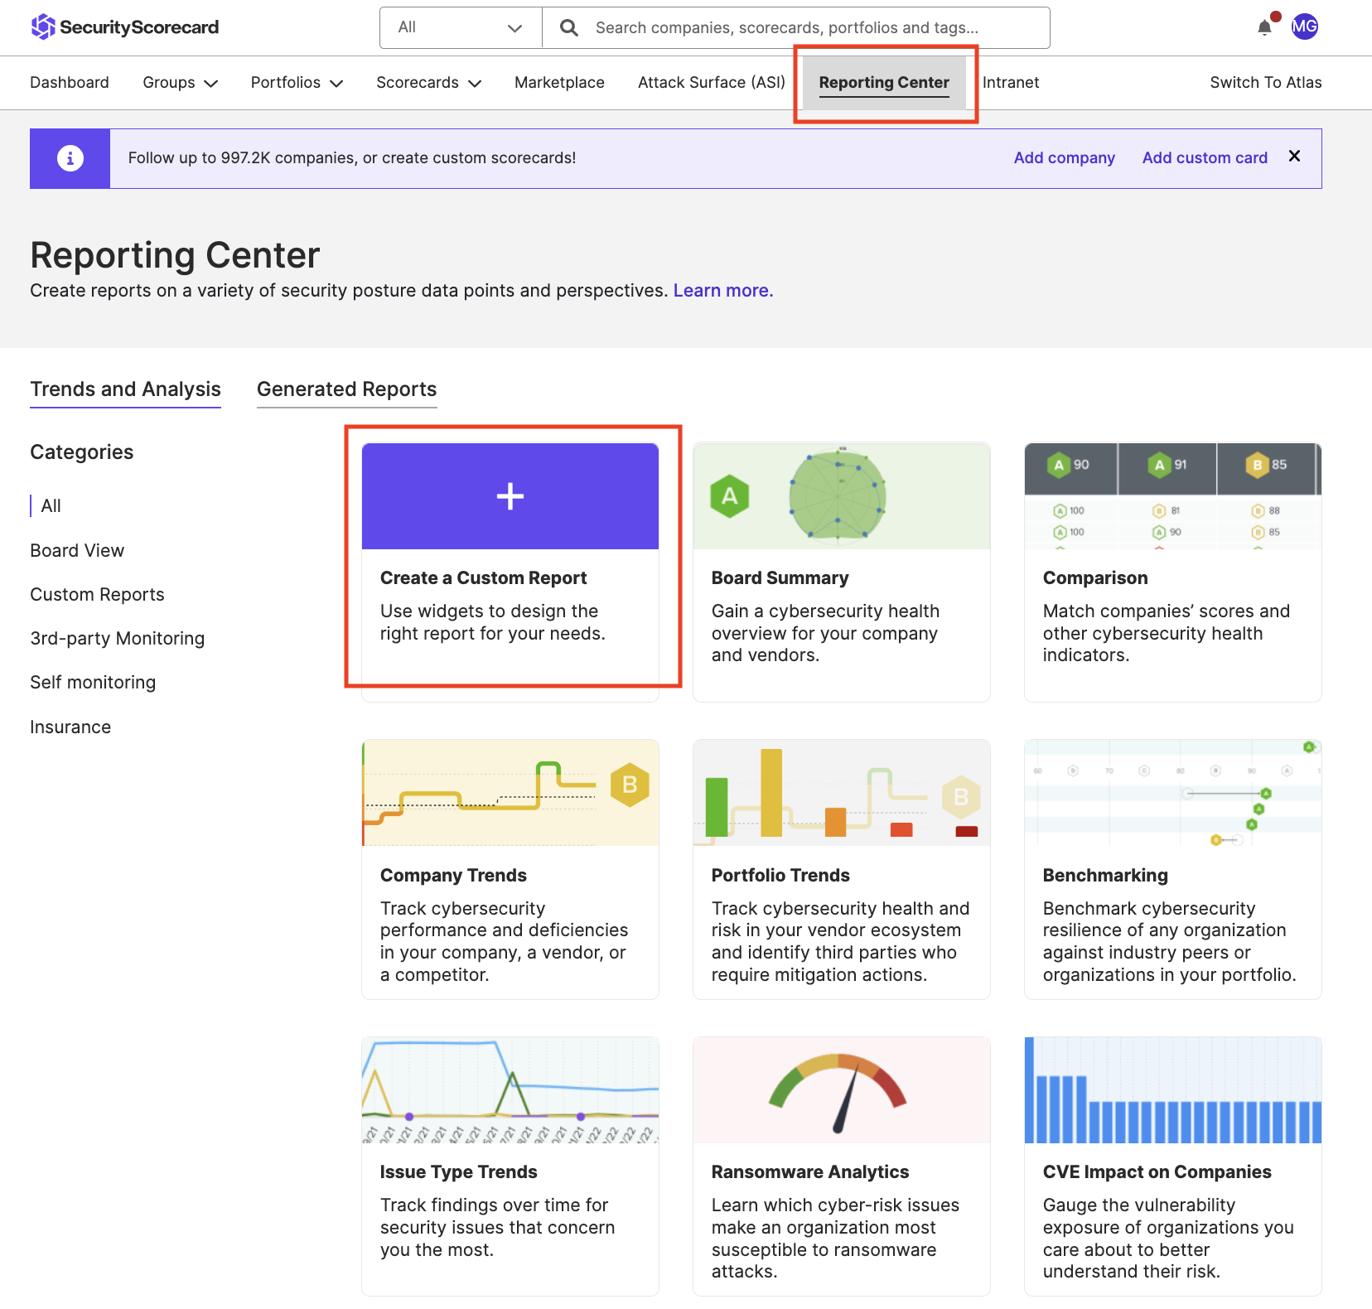The width and height of the screenshot is (1372, 1309).
Task: Open the Issue Type Trends line chart thumbnail
Action: (x=510, y=1090)
